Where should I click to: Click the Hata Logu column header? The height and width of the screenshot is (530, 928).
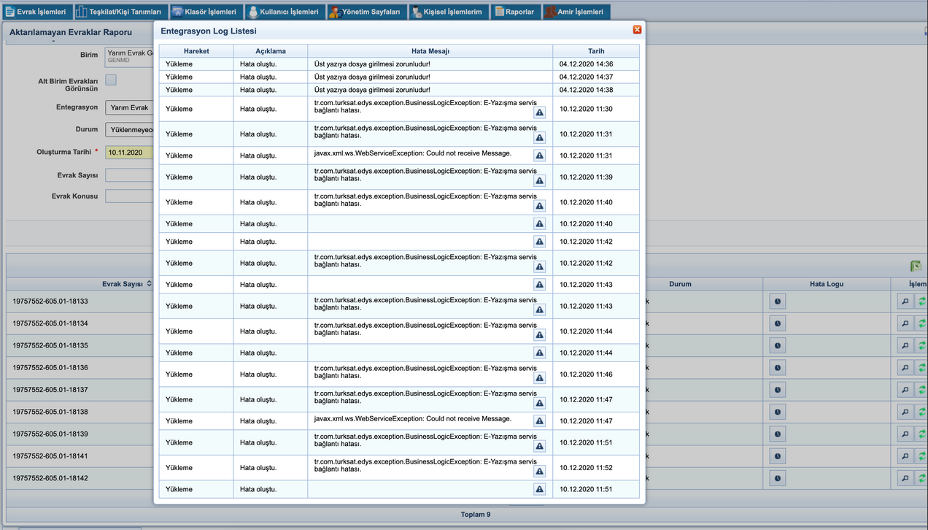coord(827,284)
